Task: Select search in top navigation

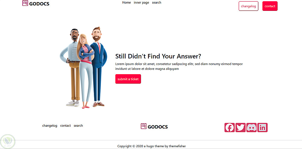Action: [x=156, y=2]
